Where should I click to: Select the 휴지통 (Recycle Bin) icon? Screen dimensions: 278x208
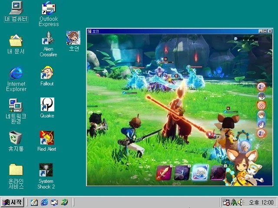point(16,138)
